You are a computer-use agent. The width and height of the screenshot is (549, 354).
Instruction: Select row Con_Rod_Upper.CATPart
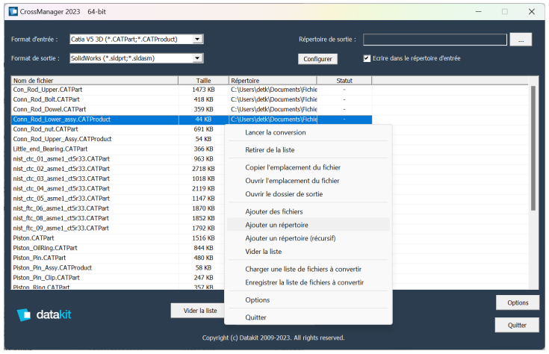(x=191, y=90)
